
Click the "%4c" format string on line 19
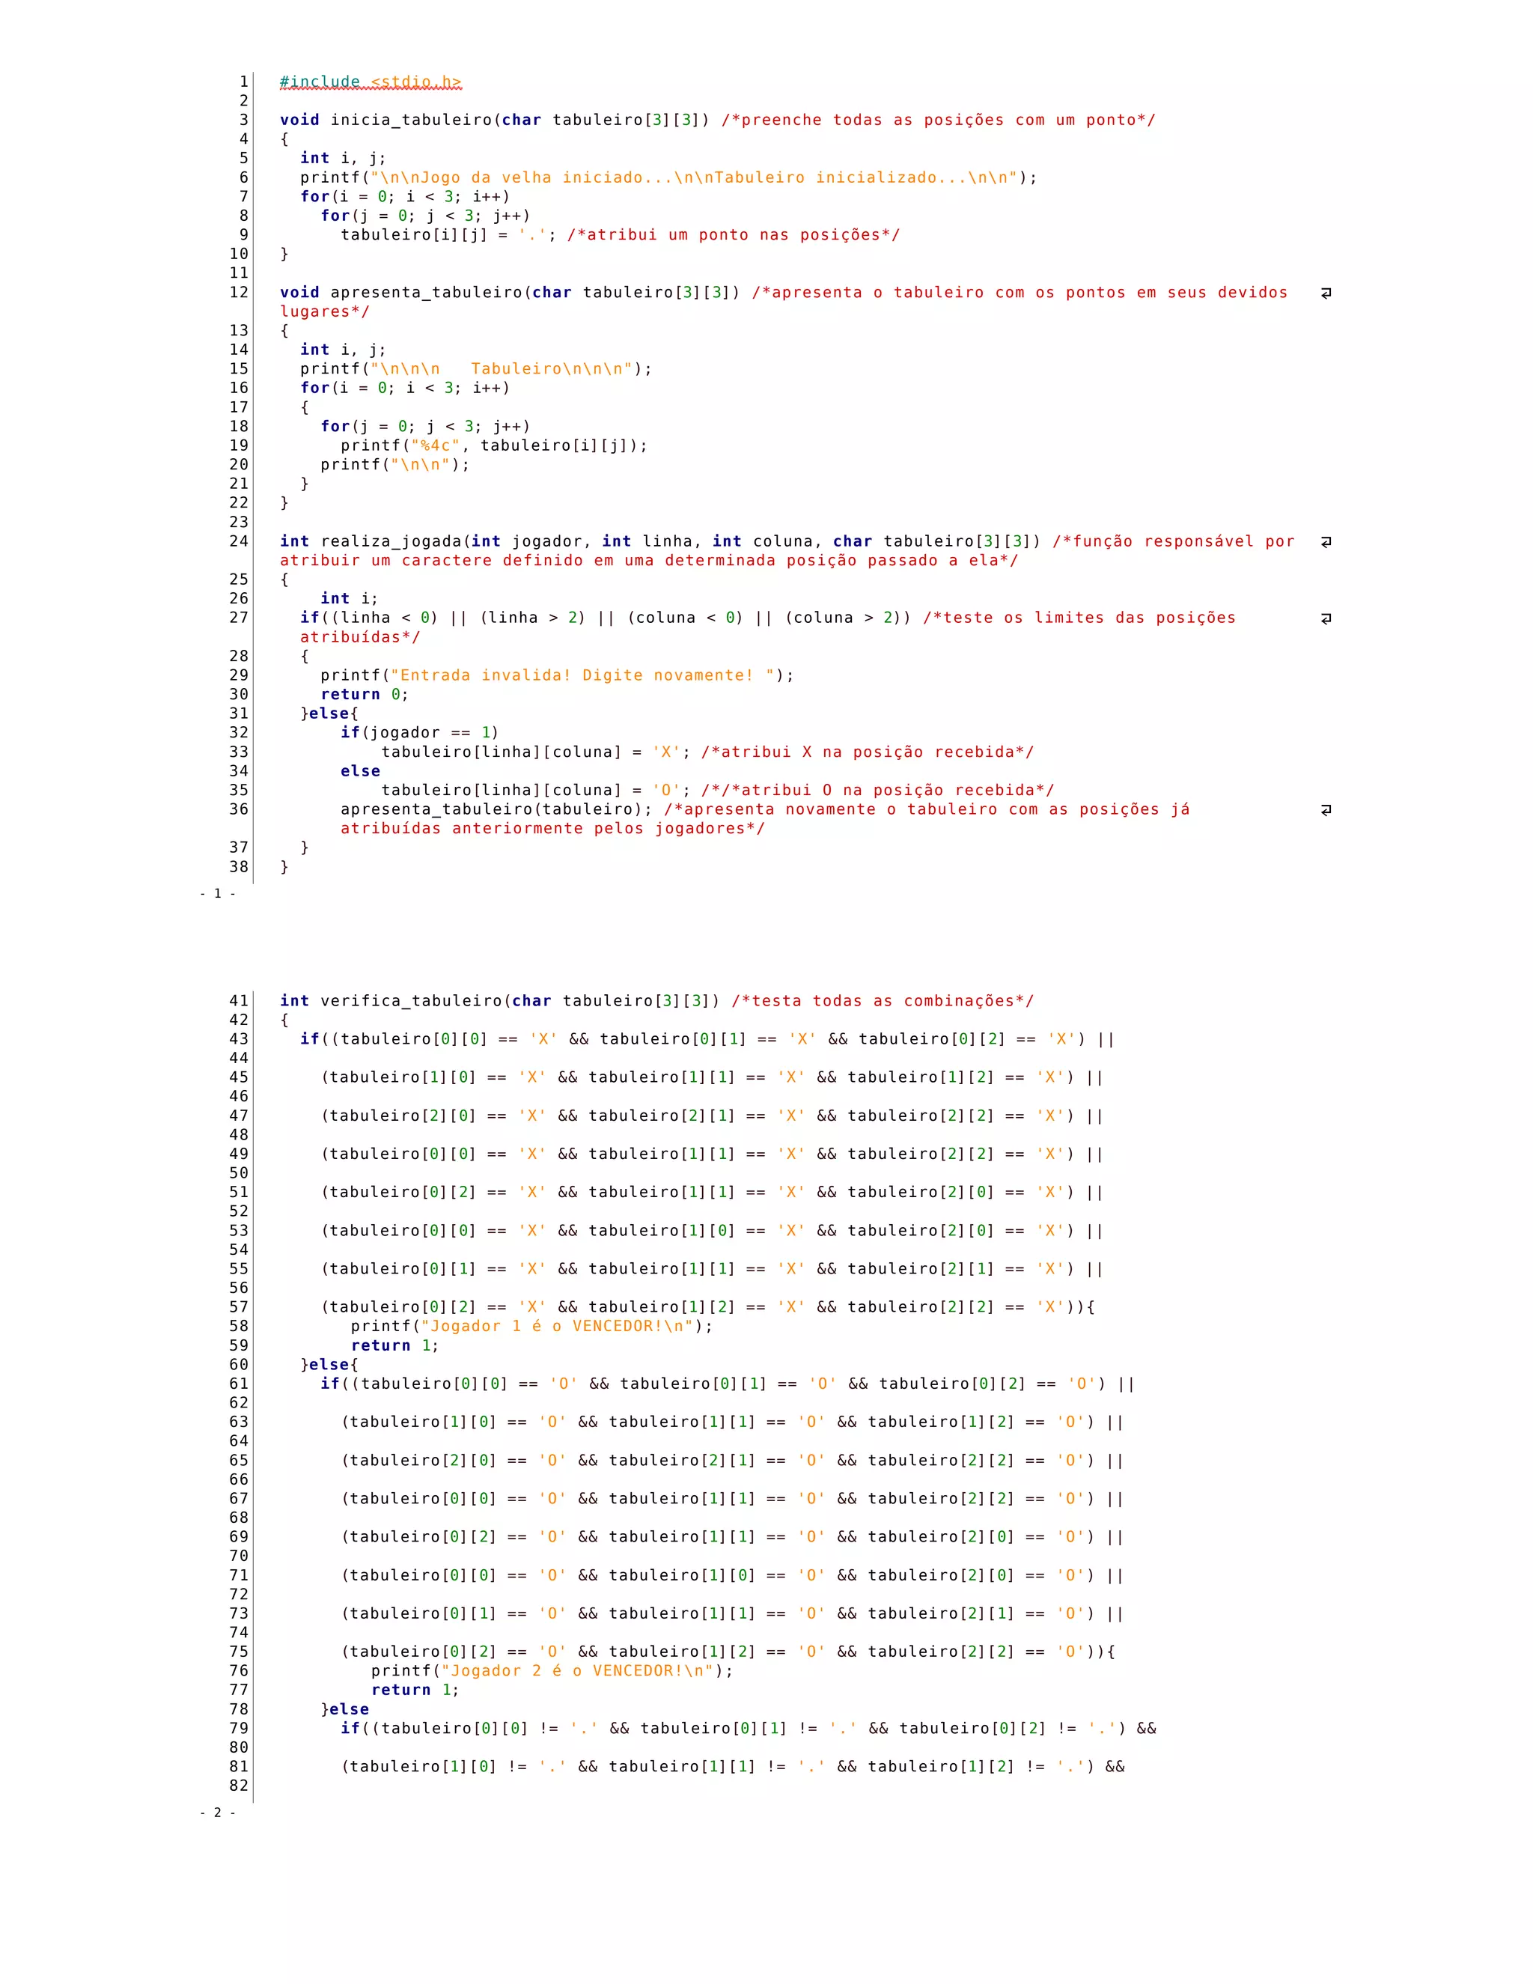[436, 445]
